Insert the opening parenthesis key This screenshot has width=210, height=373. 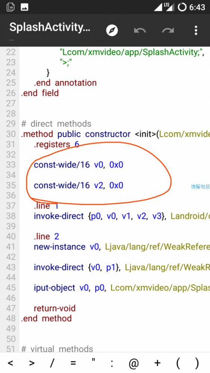point(178,363)
